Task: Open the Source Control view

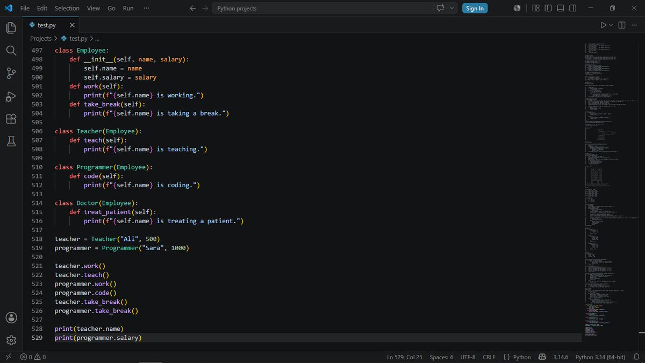Action: 11,73
